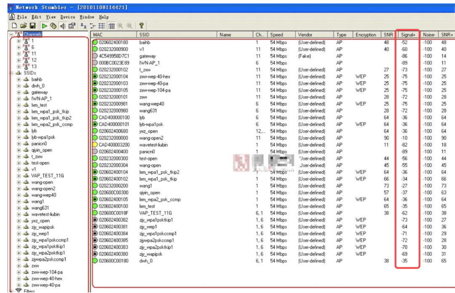
Task: Click the application icon left of File menu
Action: point(12,16)
